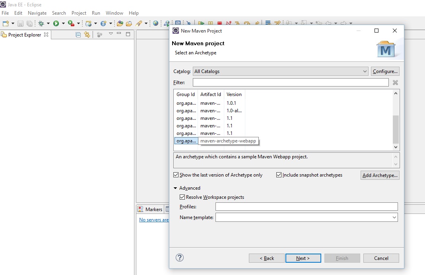The height and width of the screenshot is (275, 425).
Task: Click the dialog Help question mark icon
Action: point(180,258)
